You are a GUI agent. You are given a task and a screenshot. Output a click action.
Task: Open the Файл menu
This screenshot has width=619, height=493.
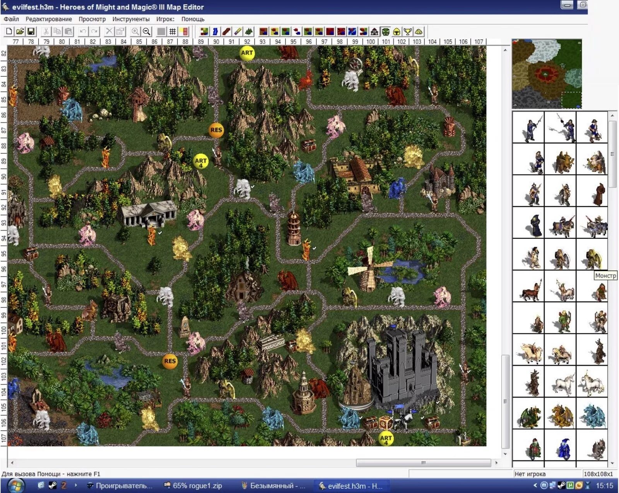pos(11,19)
